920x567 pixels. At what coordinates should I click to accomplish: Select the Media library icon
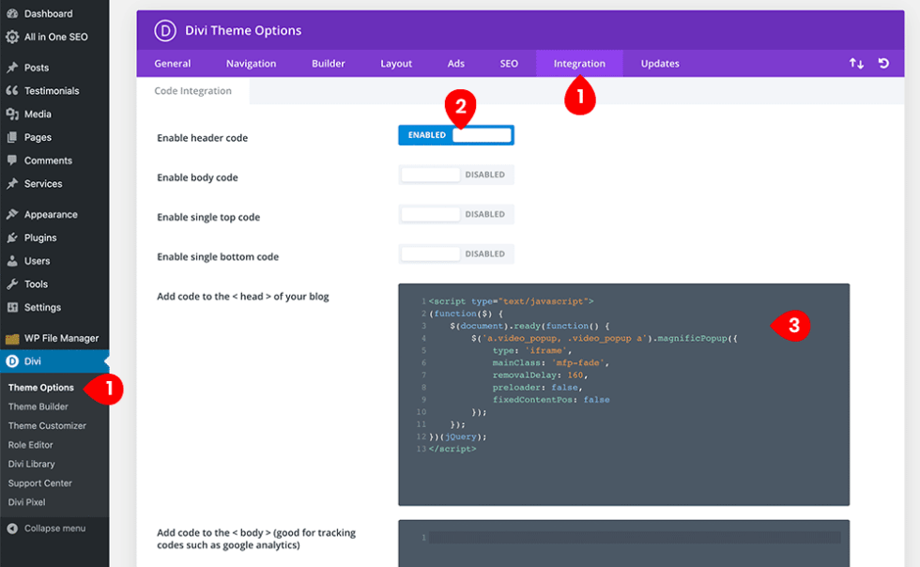click(x=12, y=114)
